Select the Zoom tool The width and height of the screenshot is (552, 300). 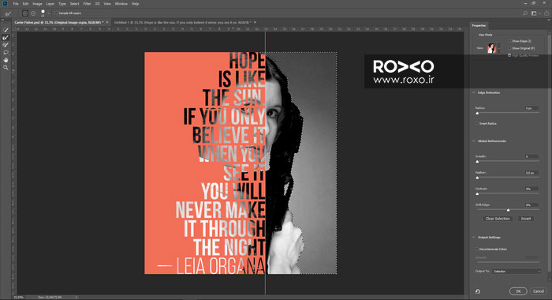[6, 67]
